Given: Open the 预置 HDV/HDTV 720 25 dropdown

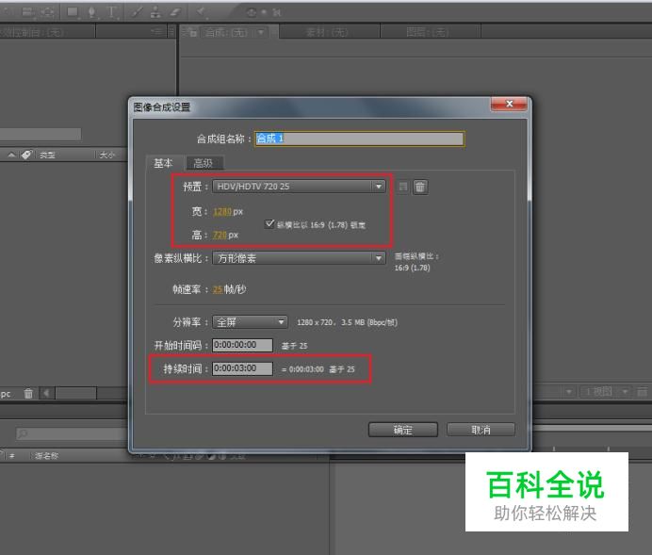Looking at the screenshot, I should pos(299,187).
